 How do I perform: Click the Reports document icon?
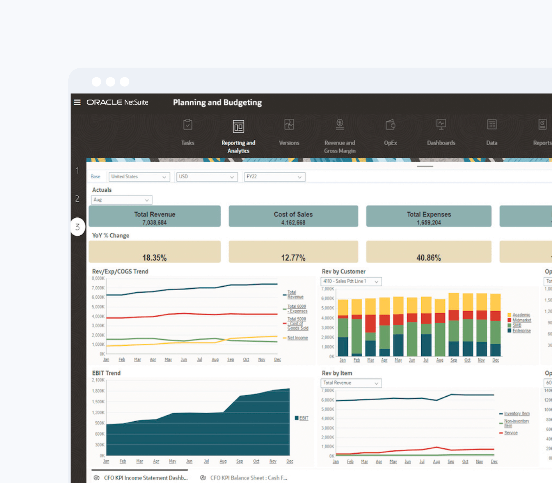[x=542, y=125]
